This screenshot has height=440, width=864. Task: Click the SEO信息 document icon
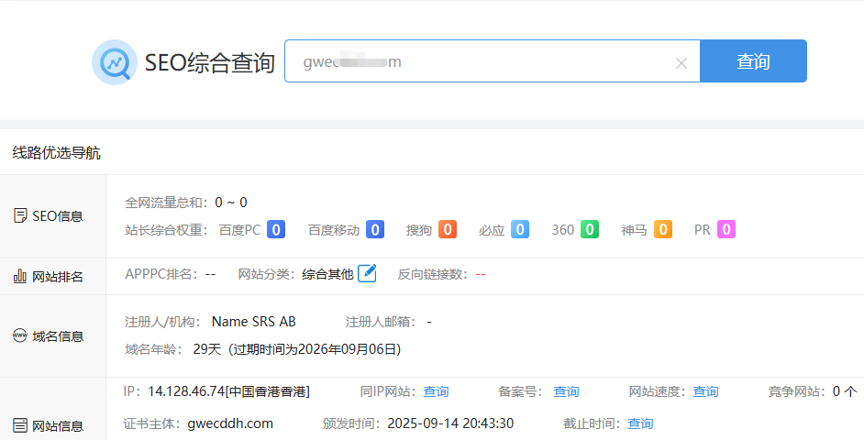[20, 215]
